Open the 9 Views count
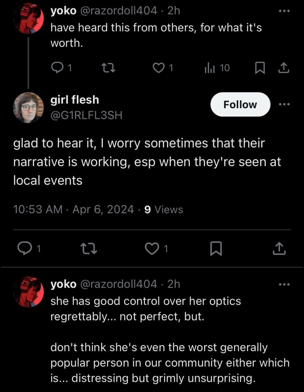Viewport: 304px width, 392px height. point(163,209)
